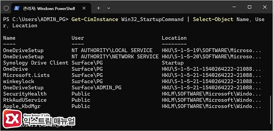This screenshot has height=131, width=273.
Task: Click the shield icon in title bar
Action: coord(6,8)
